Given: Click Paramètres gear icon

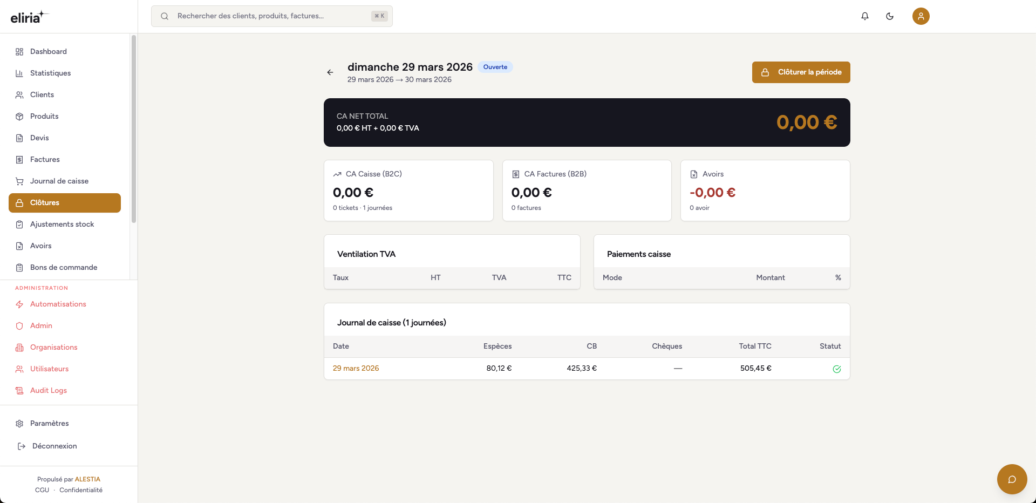Looking at the screenshot, I should [19, 424].
